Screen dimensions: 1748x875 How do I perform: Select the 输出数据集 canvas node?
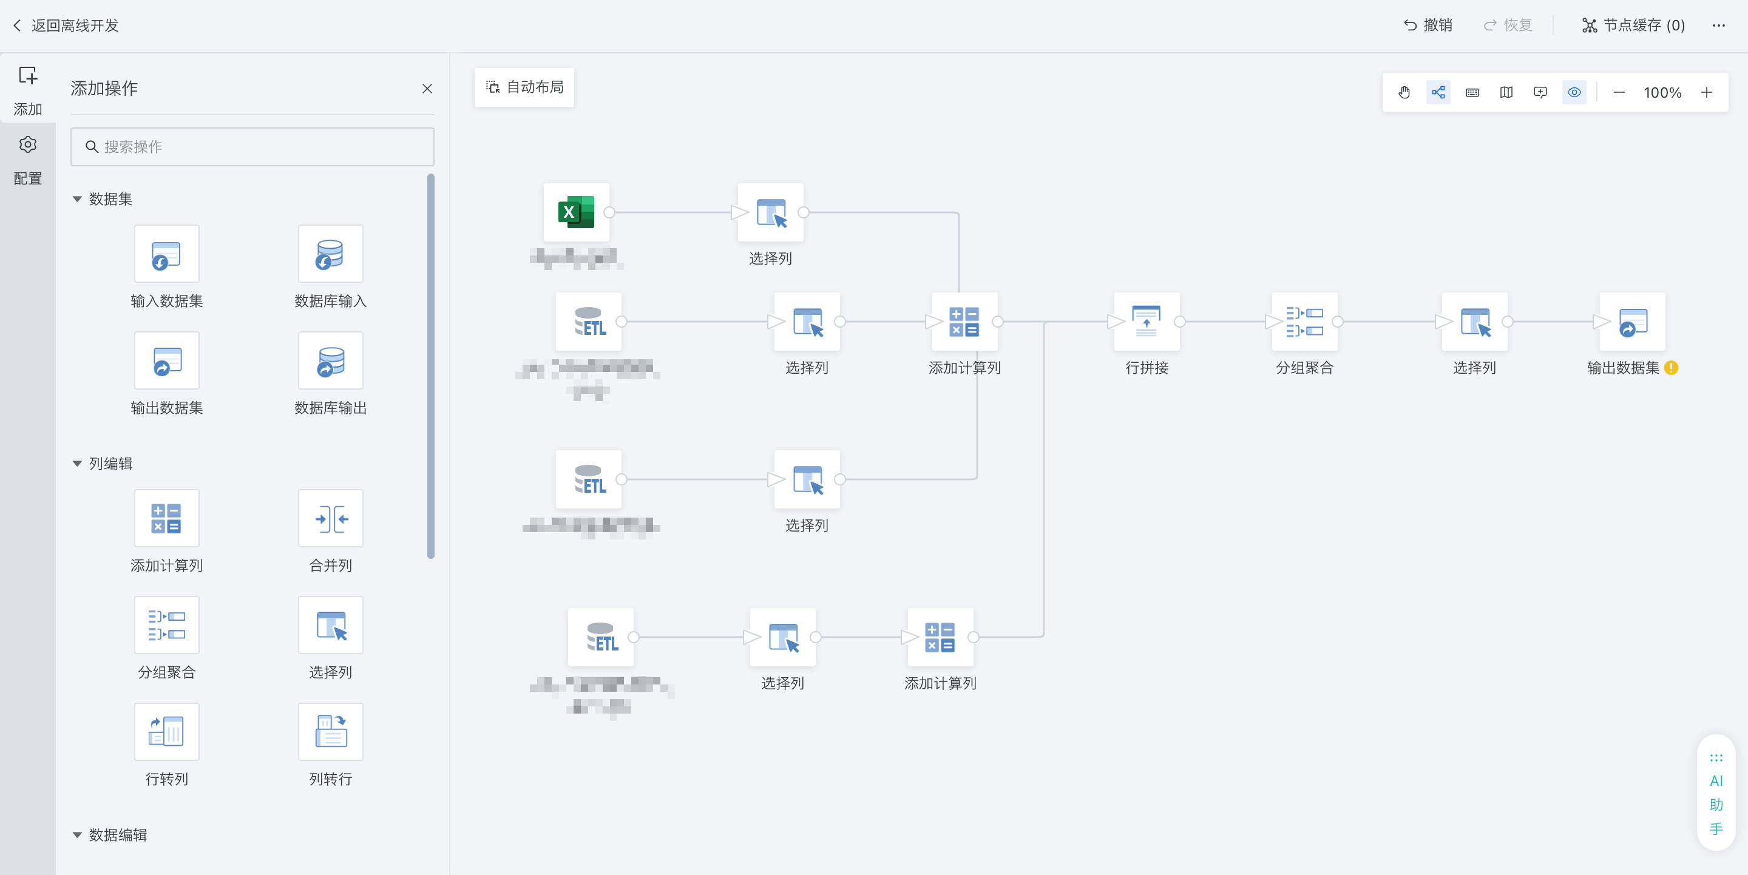point(1633,322)
